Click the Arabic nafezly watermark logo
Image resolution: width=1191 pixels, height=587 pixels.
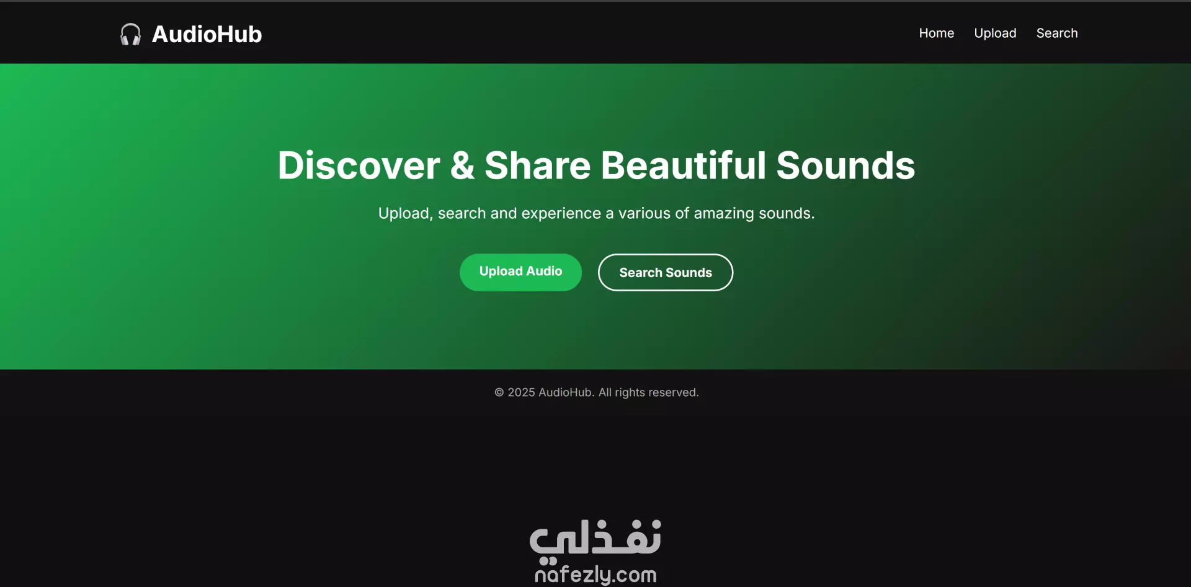point(595,538)
